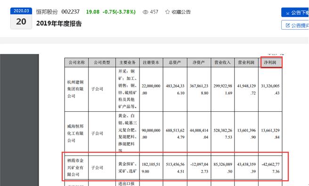Click the 注册资本 column header
This screenshot has height=186, width=309.
pyautogui.click(x=151, y=62)
